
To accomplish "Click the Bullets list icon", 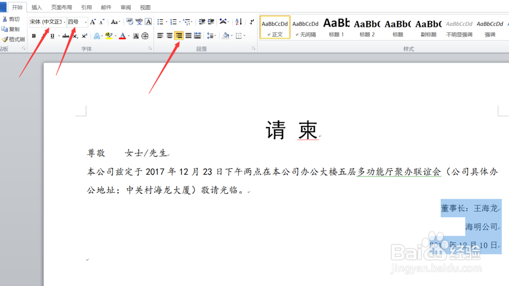I will point(160,22).
